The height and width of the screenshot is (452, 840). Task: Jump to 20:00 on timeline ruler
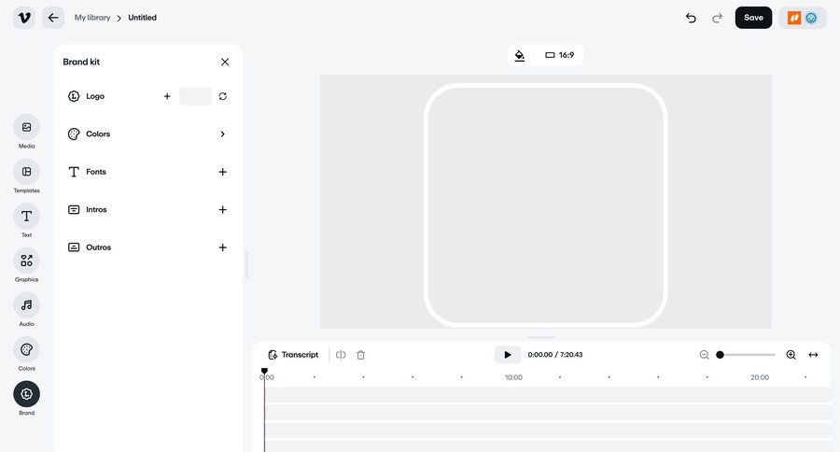click(760, 377)
